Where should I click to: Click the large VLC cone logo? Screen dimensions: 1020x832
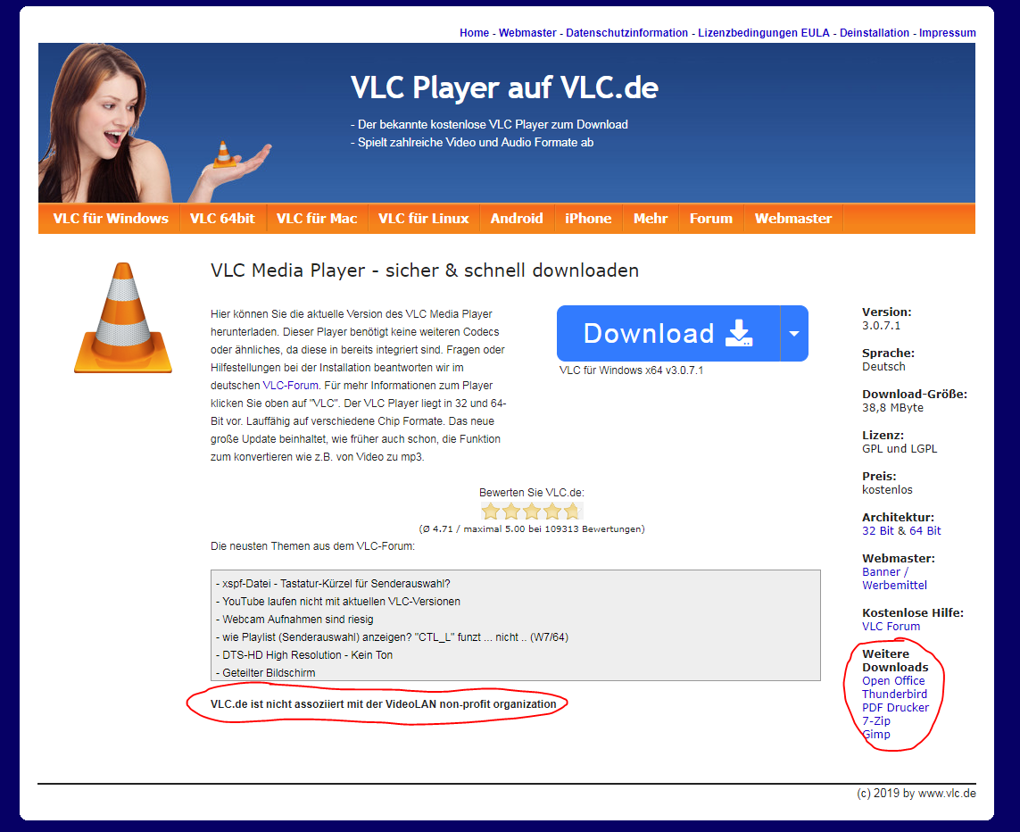[x=123, y=318]
